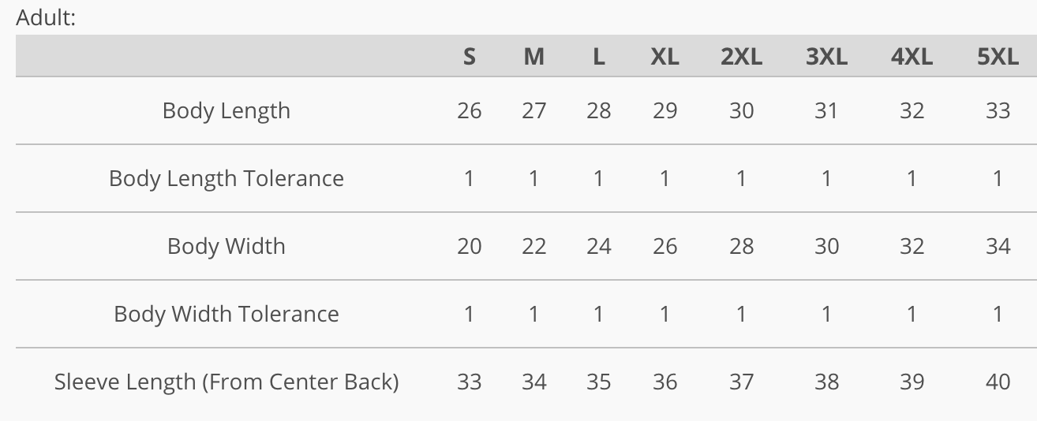Image resolution: width=1037 pixels, height=421 pixels.
Task: Click the Body Length value for 3XL
Action: pyautogui.click(x=826, y=110)
